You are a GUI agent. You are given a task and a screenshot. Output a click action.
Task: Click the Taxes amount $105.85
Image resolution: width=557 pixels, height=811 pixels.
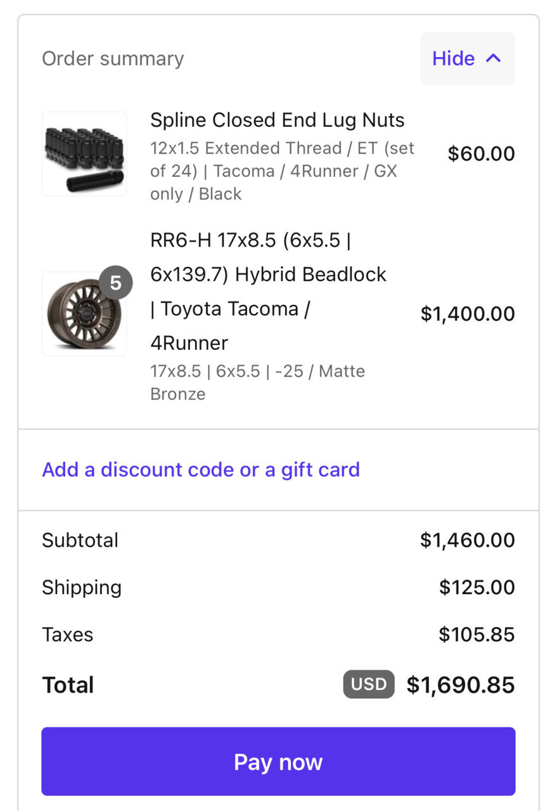coord(477,634)
